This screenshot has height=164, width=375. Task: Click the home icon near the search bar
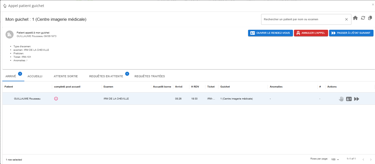pos(355,18)
